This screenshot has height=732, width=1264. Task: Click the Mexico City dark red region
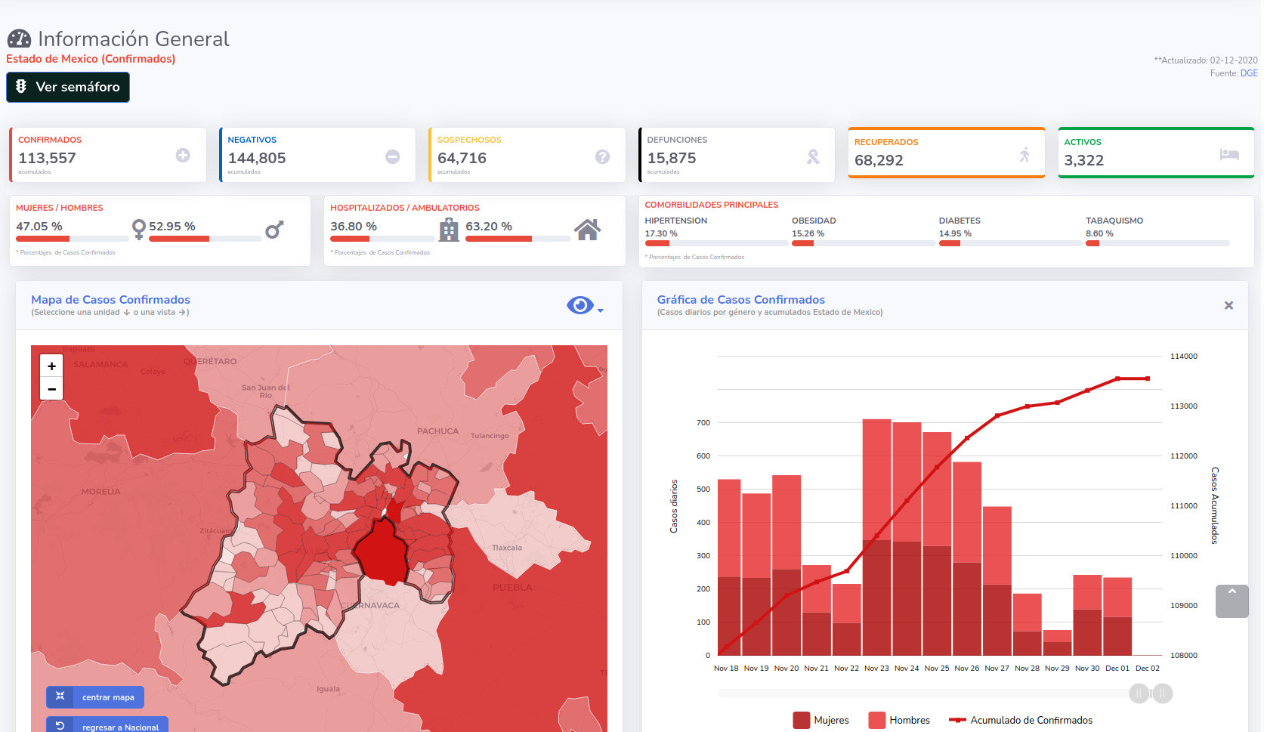tap(382, 554)
